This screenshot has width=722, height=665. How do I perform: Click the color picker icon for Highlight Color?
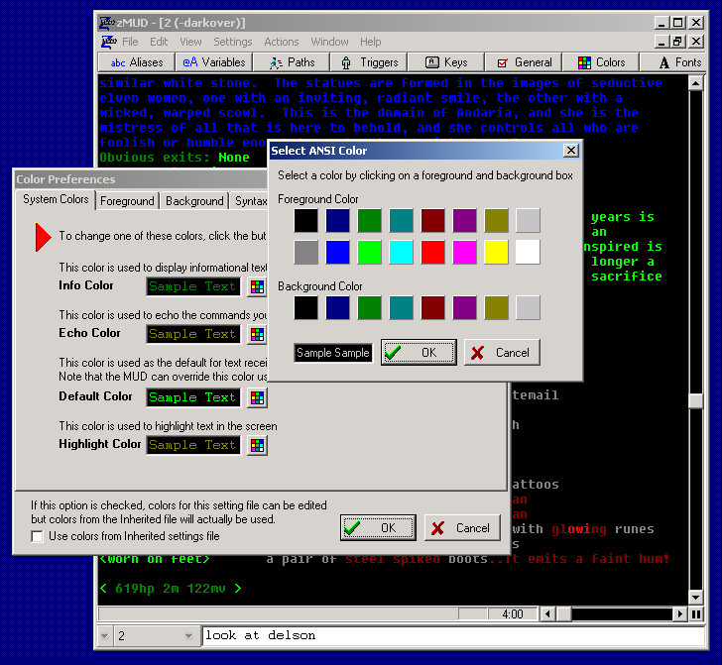point(257,445)
